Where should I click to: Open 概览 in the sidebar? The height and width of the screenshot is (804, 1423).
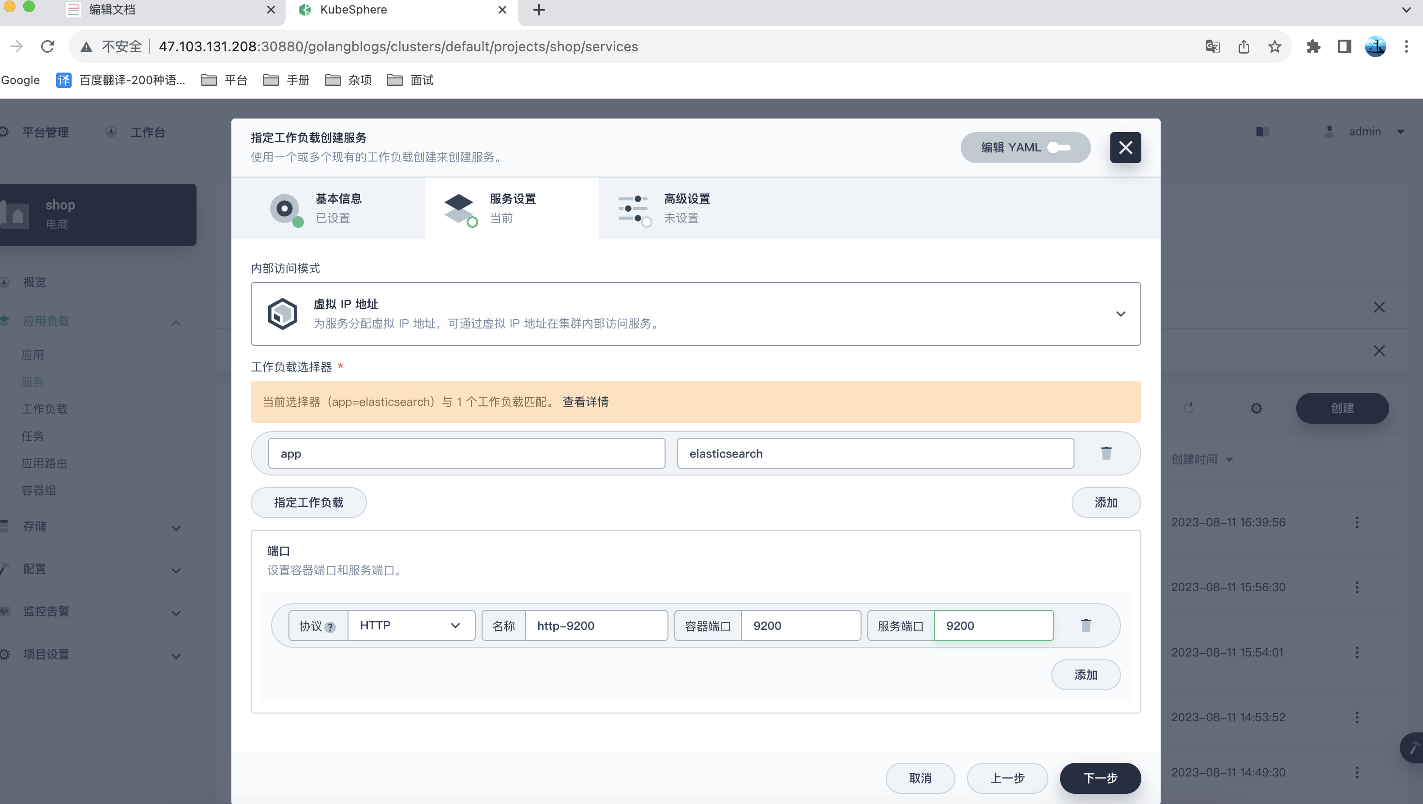pyautogui.click(x=35, y=282)
